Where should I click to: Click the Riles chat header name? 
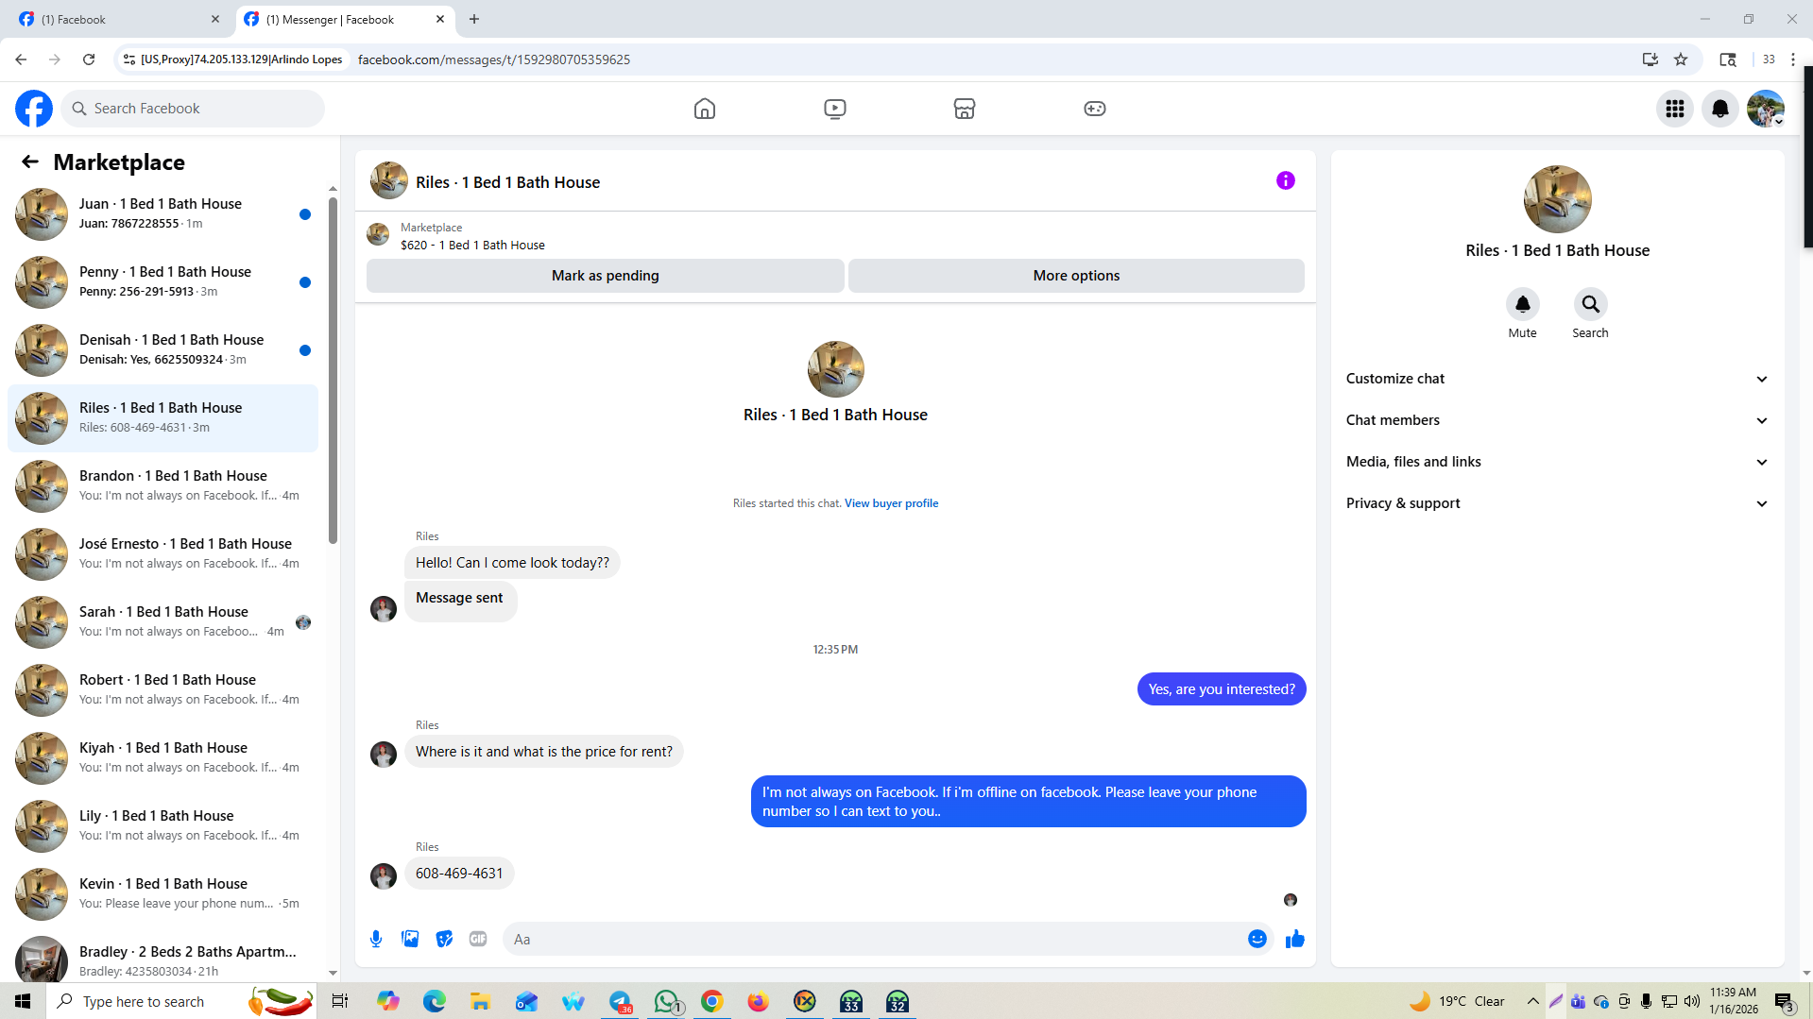507,182
